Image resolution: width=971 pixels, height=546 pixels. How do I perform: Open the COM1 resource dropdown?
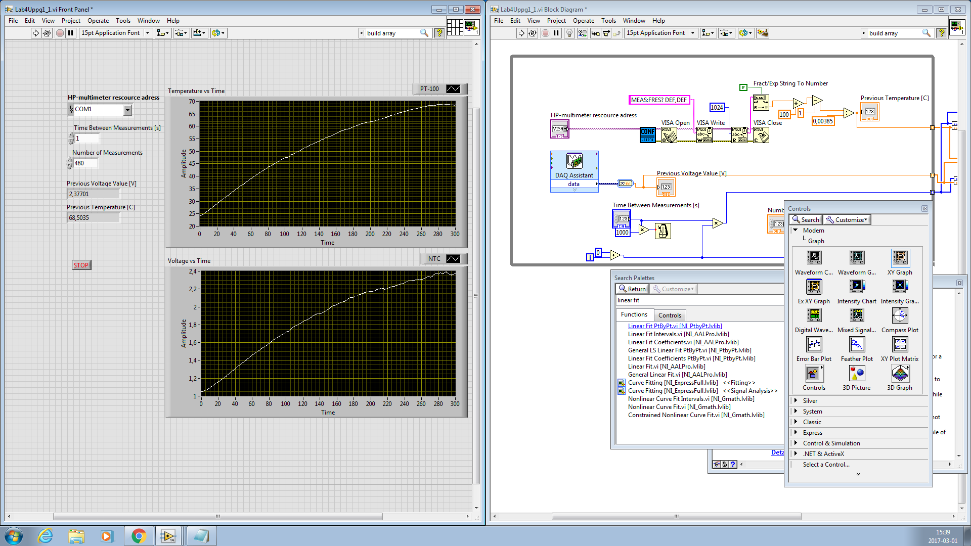[127, 109]
